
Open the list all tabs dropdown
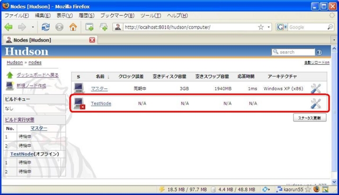coord(334,40)
